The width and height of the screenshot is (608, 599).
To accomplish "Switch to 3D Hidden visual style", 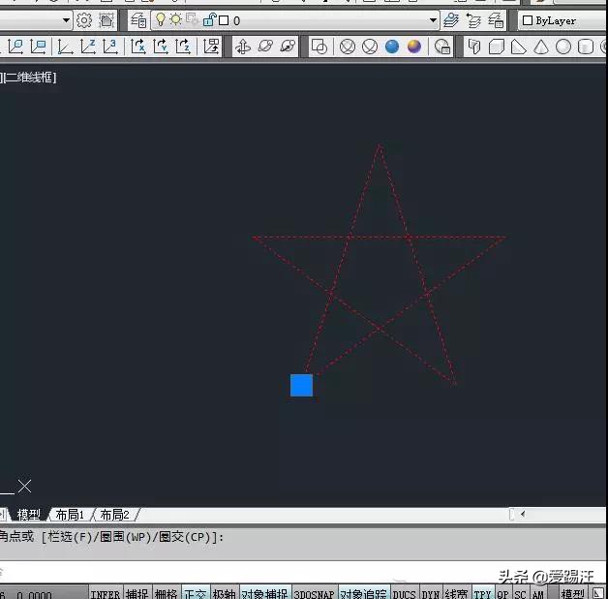I will [370, 47].
